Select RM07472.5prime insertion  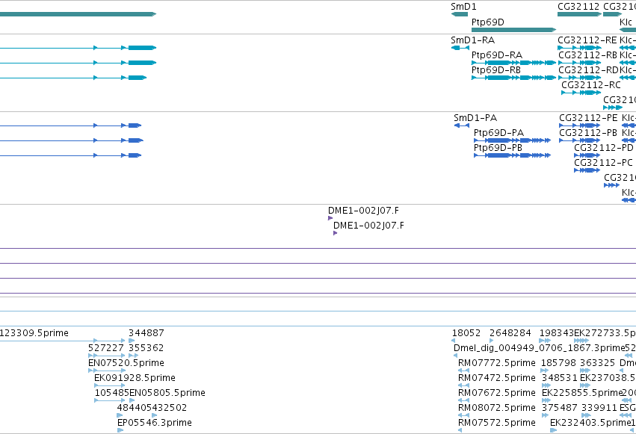tap(496, 378)
